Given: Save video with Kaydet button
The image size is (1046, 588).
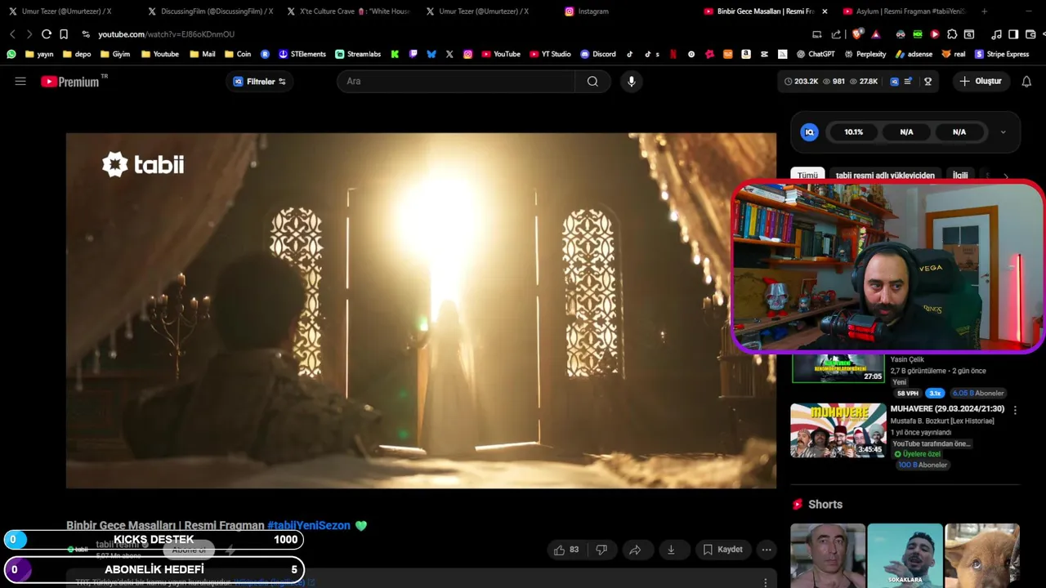Looking at the screenshot, I should pos(722,550).
